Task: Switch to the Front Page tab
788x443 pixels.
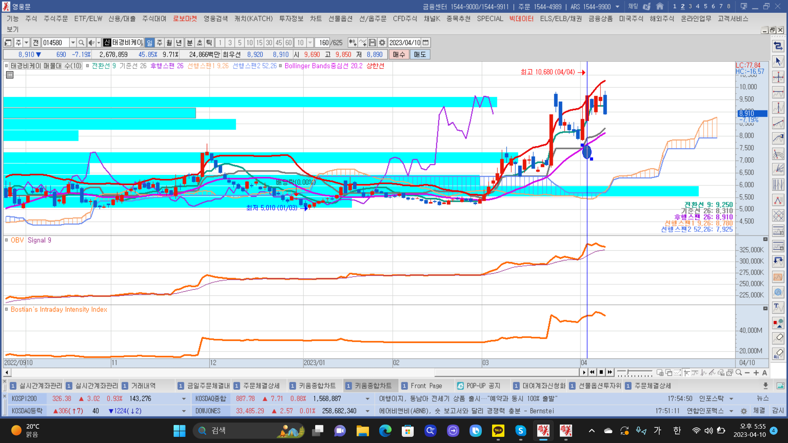Action: 426,386
